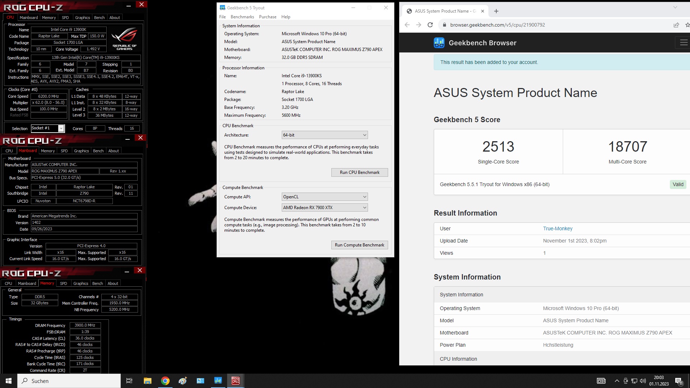This screenshot has height=388, width=690.
Task: Open the Graphics tab in top CPU-Z window
Action: point(82,18)
